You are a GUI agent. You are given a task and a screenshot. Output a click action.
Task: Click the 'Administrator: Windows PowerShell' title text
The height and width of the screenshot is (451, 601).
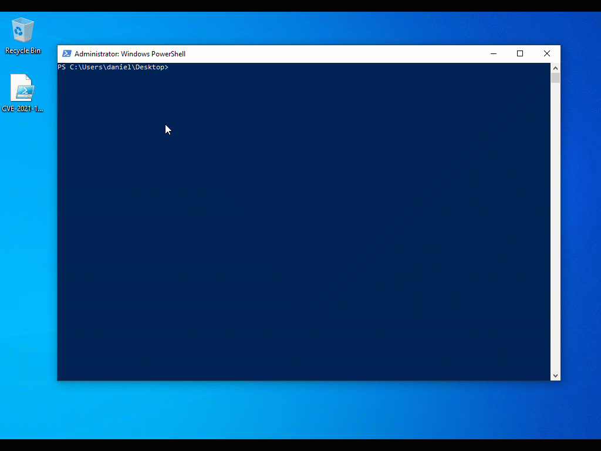130,54
